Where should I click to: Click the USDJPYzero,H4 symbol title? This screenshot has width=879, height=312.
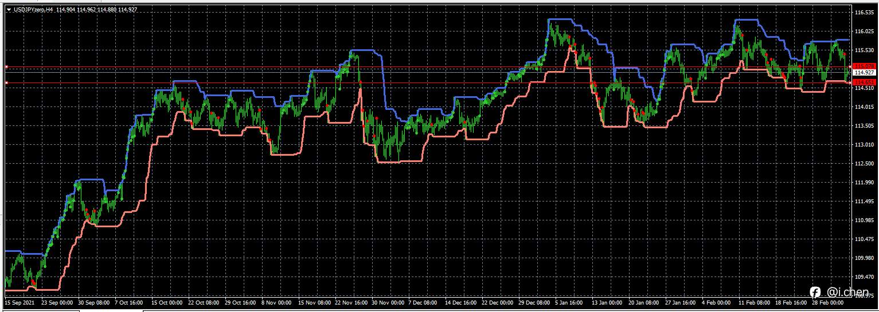[x=34, y=10]
